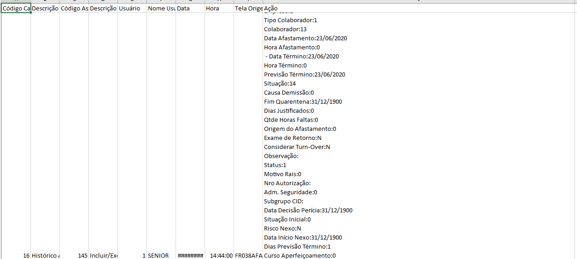
Task: Click the 'Considerar Turn-Over:N' text line
Action: (297, 147)
